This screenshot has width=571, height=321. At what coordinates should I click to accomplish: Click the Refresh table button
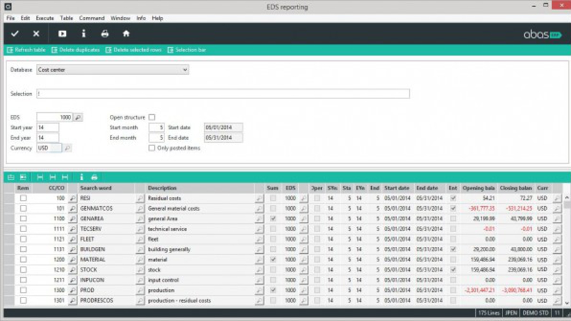26,50
